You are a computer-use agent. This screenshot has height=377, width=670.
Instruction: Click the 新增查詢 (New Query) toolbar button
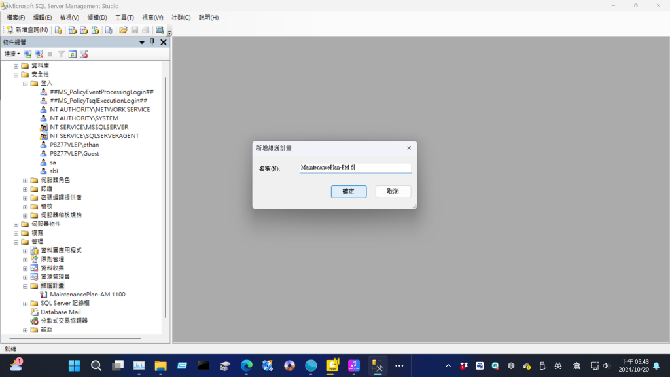coord(27,30)
